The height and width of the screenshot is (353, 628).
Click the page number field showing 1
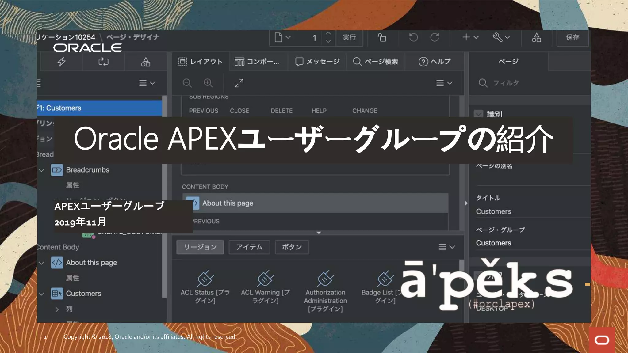314,38
